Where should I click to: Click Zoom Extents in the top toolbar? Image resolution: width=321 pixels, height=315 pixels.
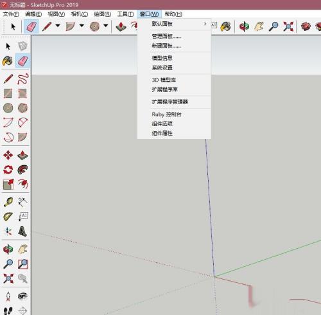[x=288, y=26]
